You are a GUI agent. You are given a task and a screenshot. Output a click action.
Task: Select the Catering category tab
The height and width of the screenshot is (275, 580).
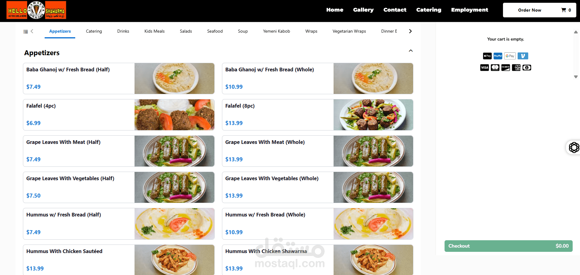[94, 31]
